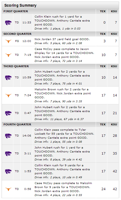The width and height of the screenshot is (121, 200).
Task: Click the Jaxon Shipley 14 yard touchdown description
Action: [64, 53]
